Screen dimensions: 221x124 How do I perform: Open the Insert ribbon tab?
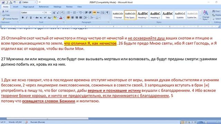point(16,7)
